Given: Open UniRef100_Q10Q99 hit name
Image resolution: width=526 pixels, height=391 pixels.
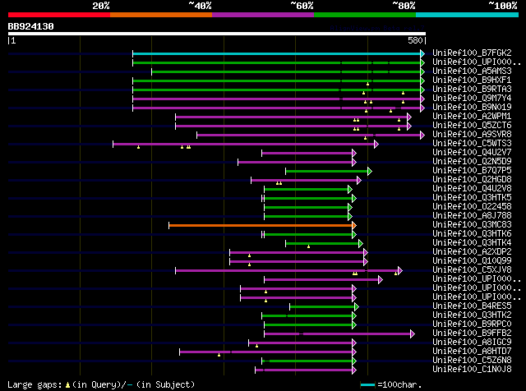Looking at the screenshot, I should [472, 261].
